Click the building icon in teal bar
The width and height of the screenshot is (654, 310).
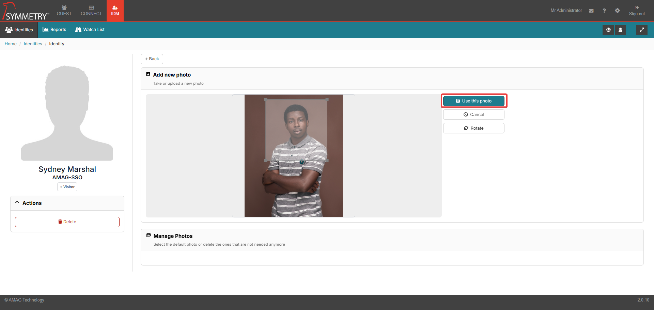(x=620, y=30)
